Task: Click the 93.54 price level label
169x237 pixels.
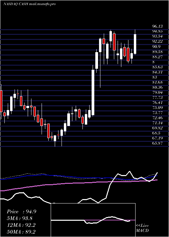Action: 157,36
